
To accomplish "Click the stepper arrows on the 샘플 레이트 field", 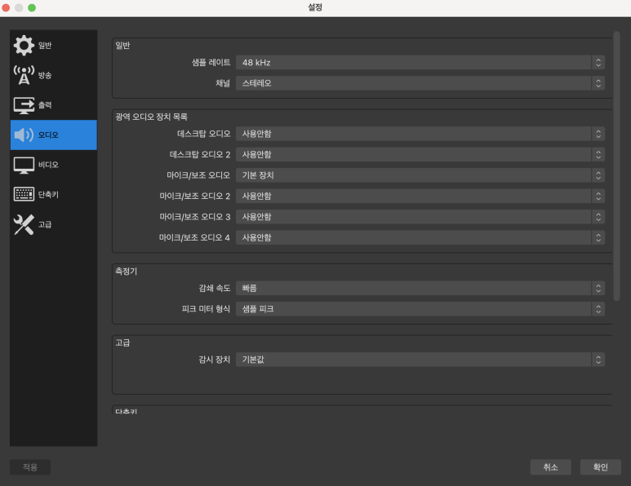I will [x=598, y=62].
